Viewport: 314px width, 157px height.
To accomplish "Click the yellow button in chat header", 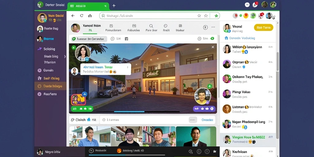I will 263,27.
